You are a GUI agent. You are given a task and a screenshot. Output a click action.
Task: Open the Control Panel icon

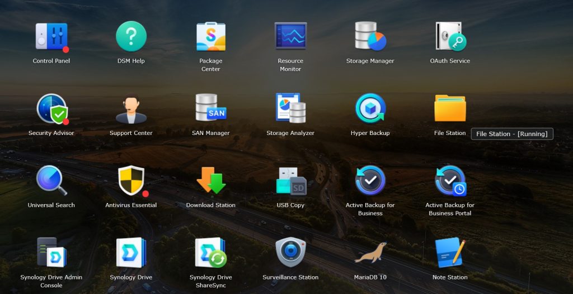click(x=51, y=37)
